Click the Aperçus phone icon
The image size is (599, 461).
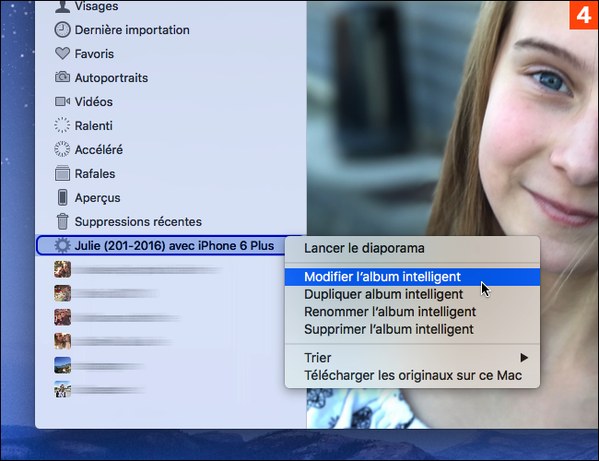pyautogui.click(x=63, y=197)
